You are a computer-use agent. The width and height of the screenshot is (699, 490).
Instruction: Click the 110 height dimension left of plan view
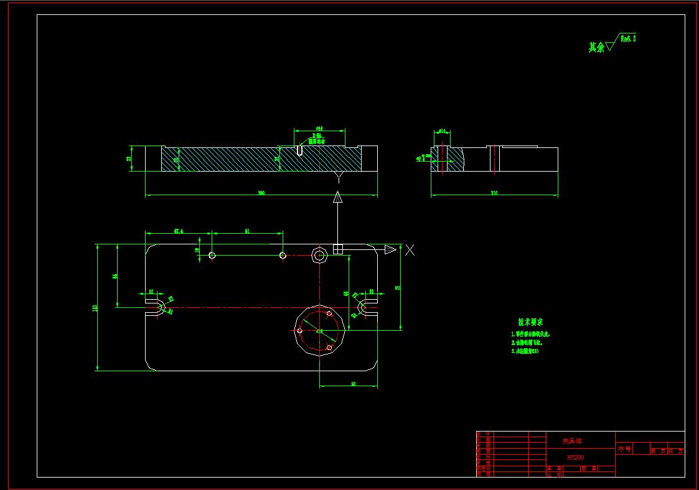pos(95,308)
